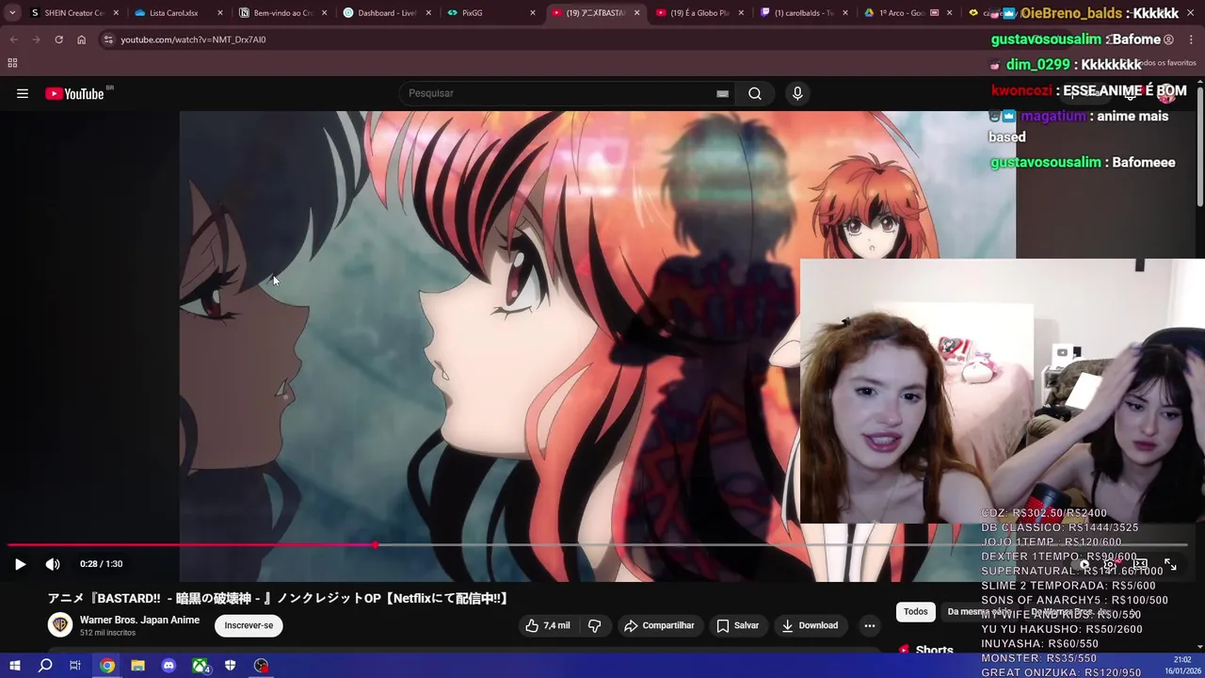Save the video with Salvar button

[x=737, y=625]
